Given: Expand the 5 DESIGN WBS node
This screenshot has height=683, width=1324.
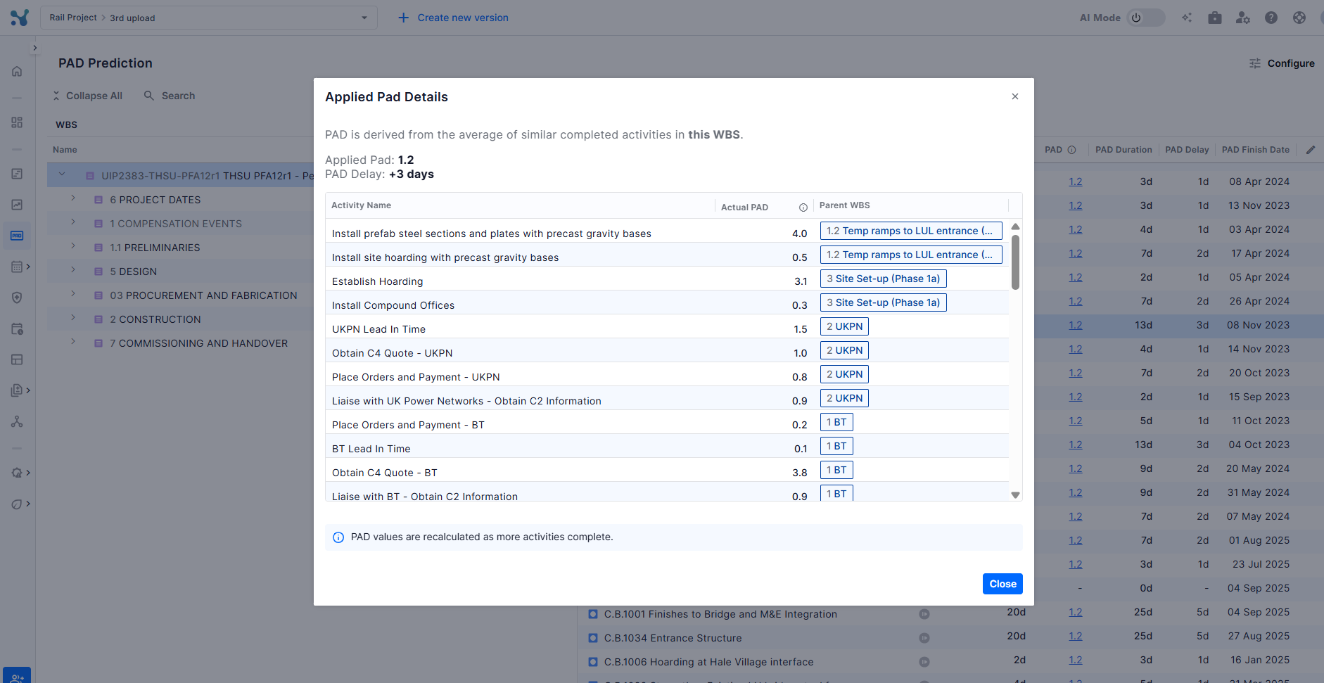Looking at the screenshot, I should click(x=73, y=270).
